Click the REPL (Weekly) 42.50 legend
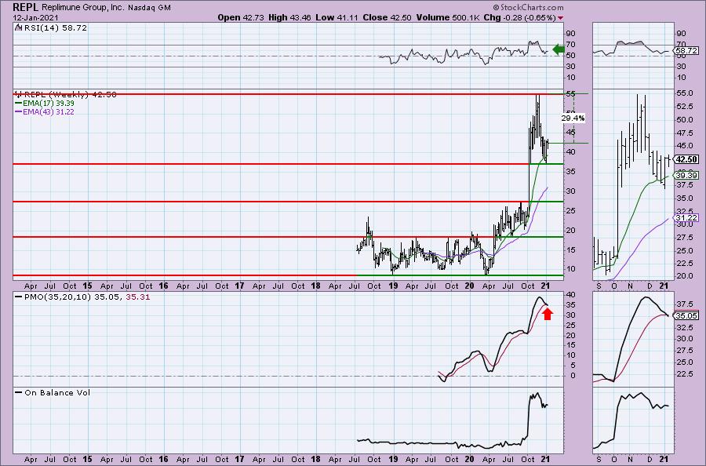This screenshot has width=706, height=466. (x=71, y=94)
